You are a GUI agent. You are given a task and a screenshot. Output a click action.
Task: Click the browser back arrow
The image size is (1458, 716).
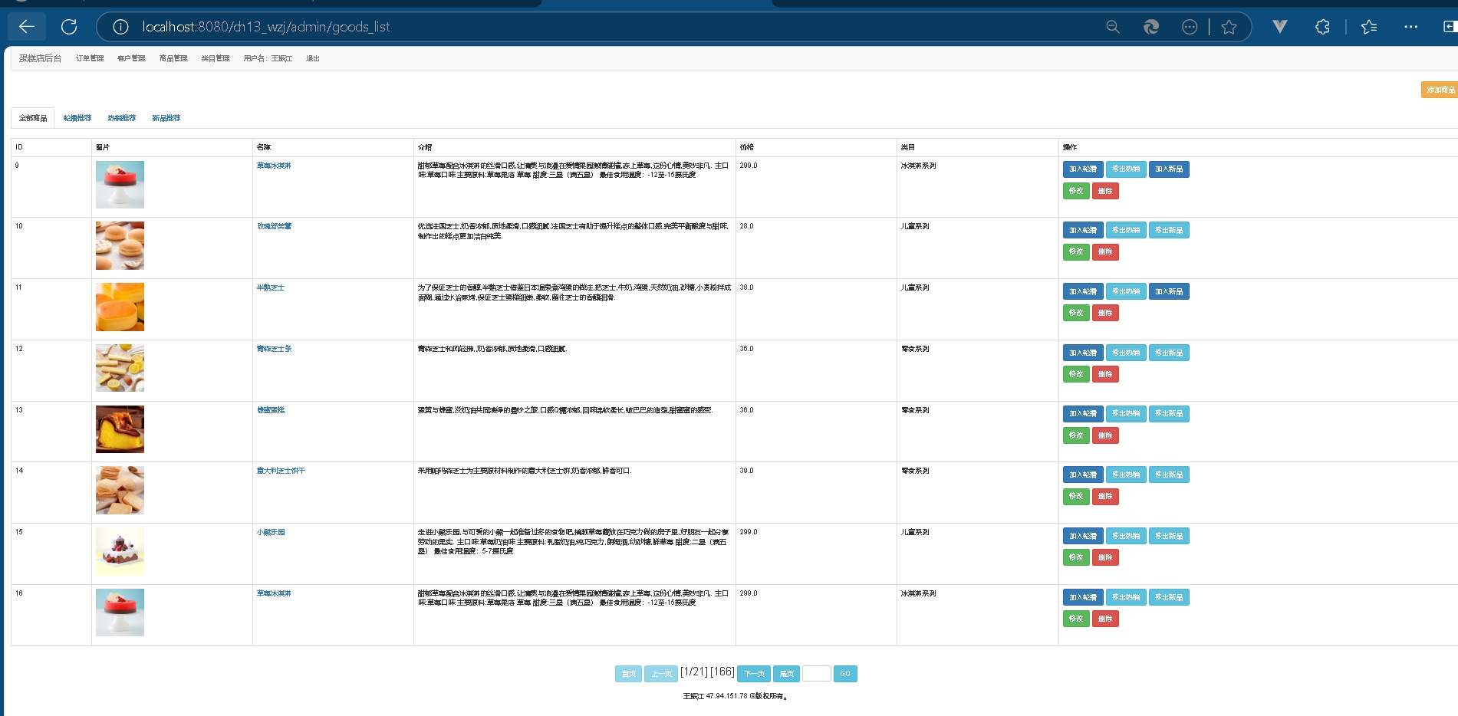[x=27, y=27]
